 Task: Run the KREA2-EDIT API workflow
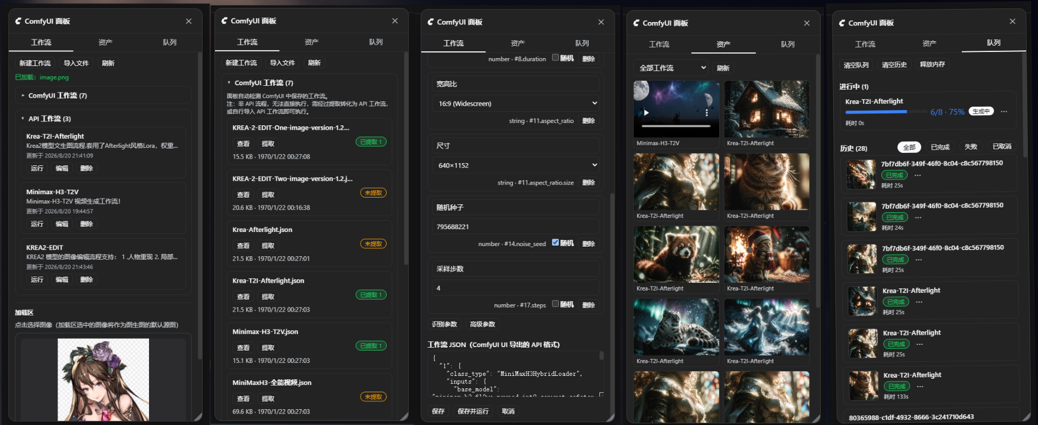[x=37, y=279]
